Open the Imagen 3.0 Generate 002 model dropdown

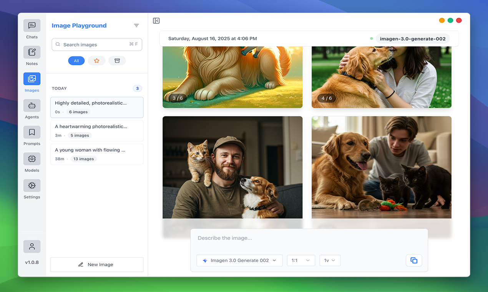pos(239,260)
